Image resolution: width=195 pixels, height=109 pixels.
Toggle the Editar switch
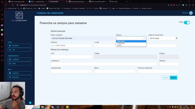click(x=187, y=23)
